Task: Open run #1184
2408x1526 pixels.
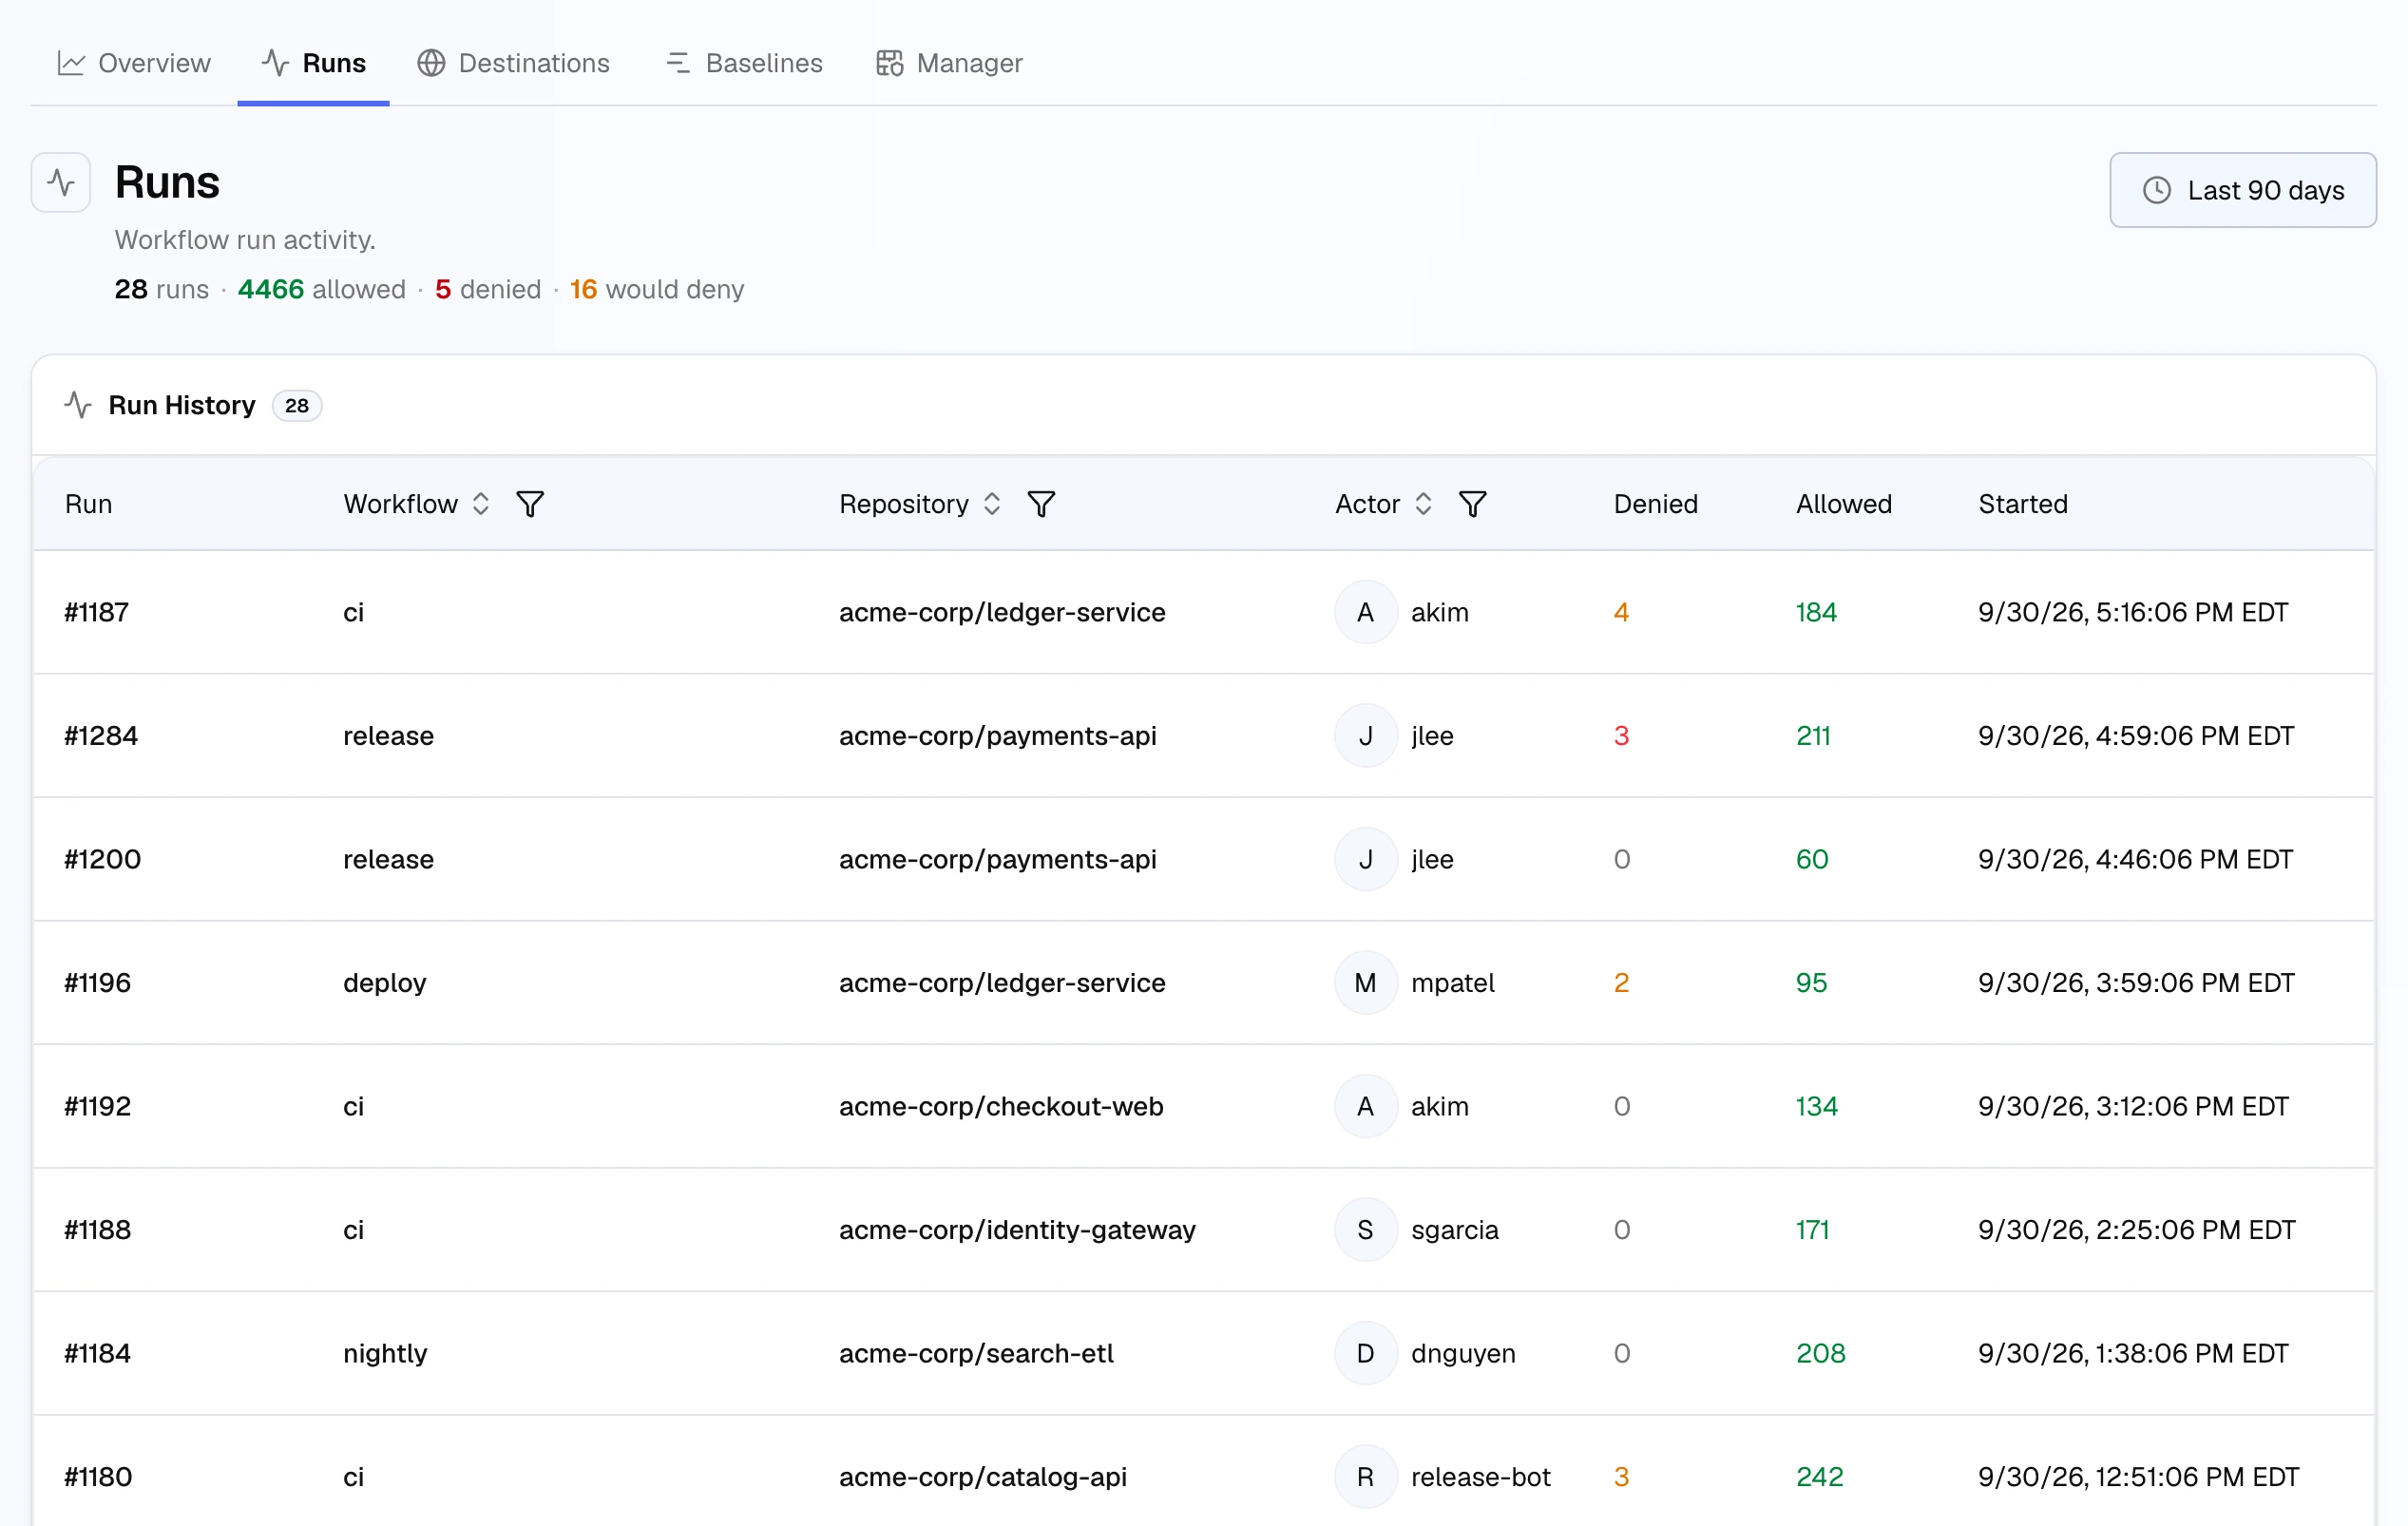Action: coord(98,1353)
